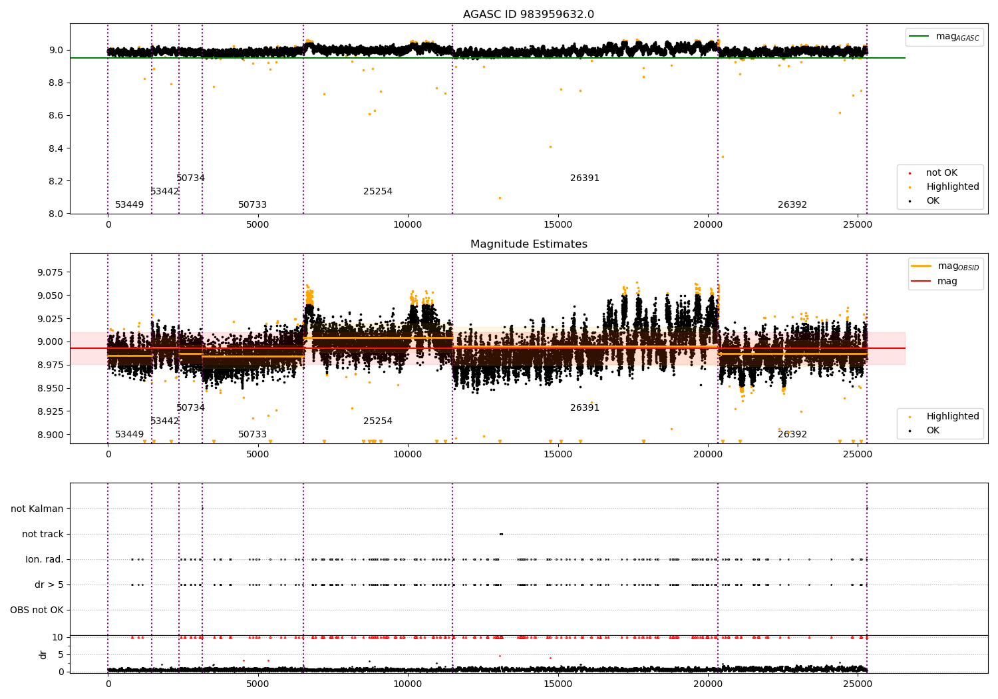
Task: Click 'Highlighted' legend entry in middle plot
Action: [953, 417]
